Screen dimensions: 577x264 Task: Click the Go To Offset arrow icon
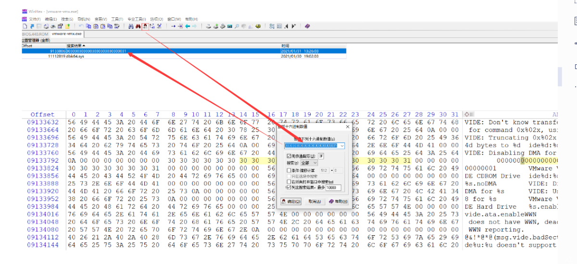[173, 26]
